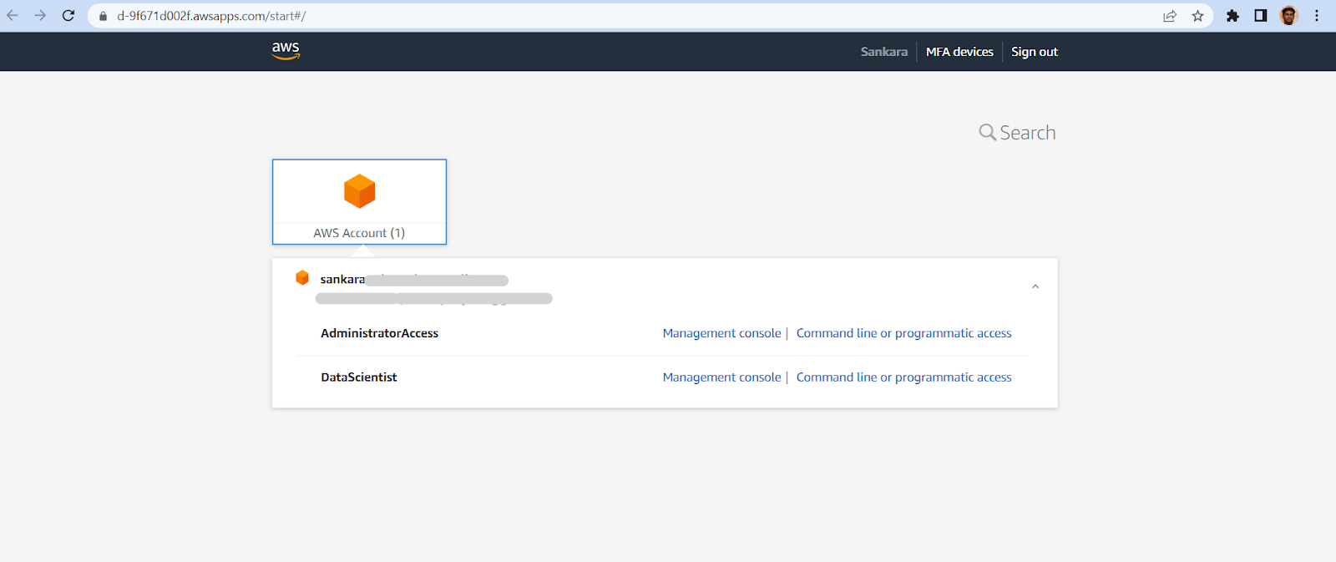Open the extensions puzzle icon
Viewport: 1336px width, 562px height.
(1232, 16)
